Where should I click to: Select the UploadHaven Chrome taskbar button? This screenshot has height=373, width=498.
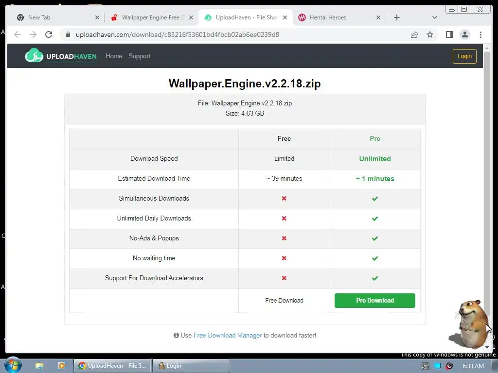[x=112, y=366]
